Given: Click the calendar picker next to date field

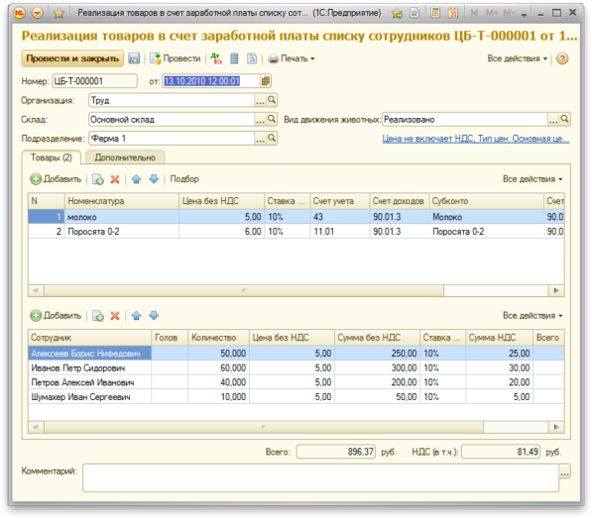Looking at the screenshot, I should coord(266,81).
